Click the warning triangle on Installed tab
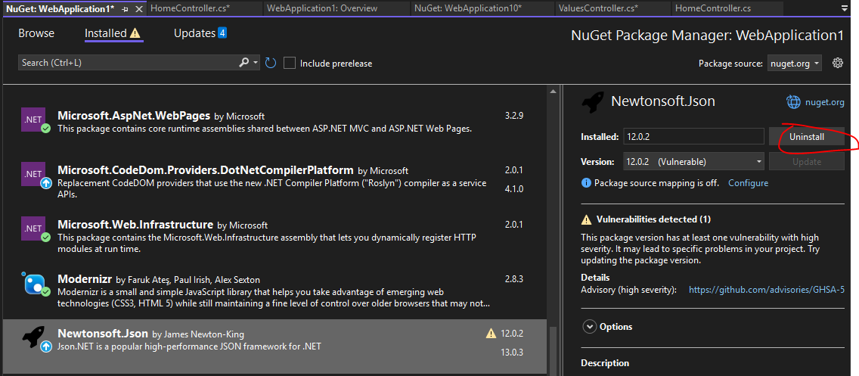The width and height of the screenshot is (859, 376). click(135, 33)
